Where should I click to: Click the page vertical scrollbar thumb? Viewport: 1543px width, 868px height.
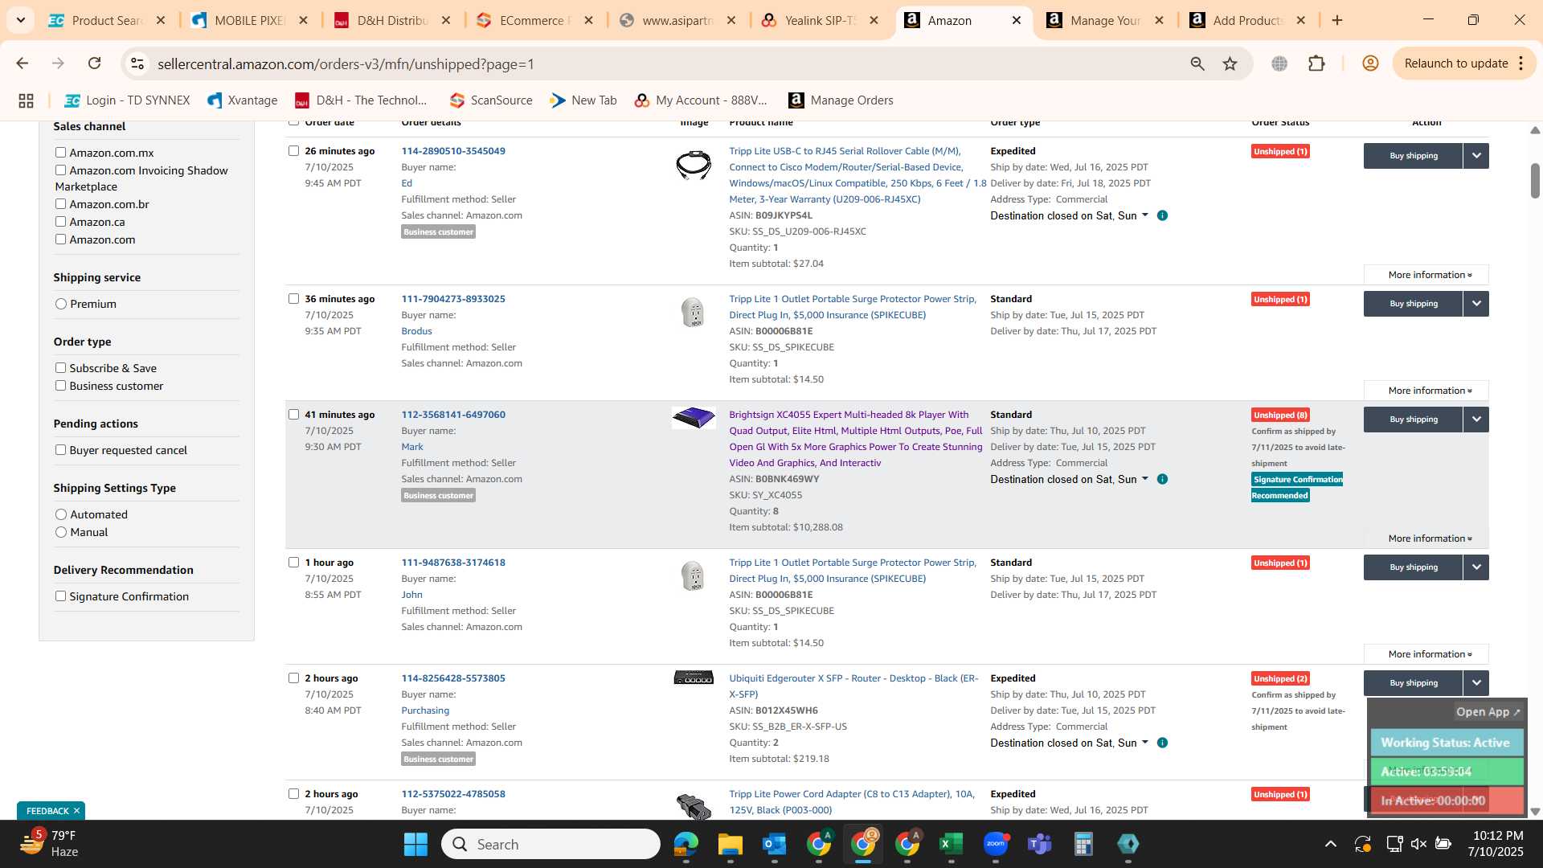click(1535, 181)
